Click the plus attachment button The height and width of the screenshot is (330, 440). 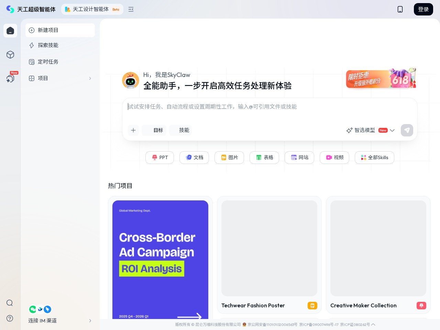[x=133, y=130]
